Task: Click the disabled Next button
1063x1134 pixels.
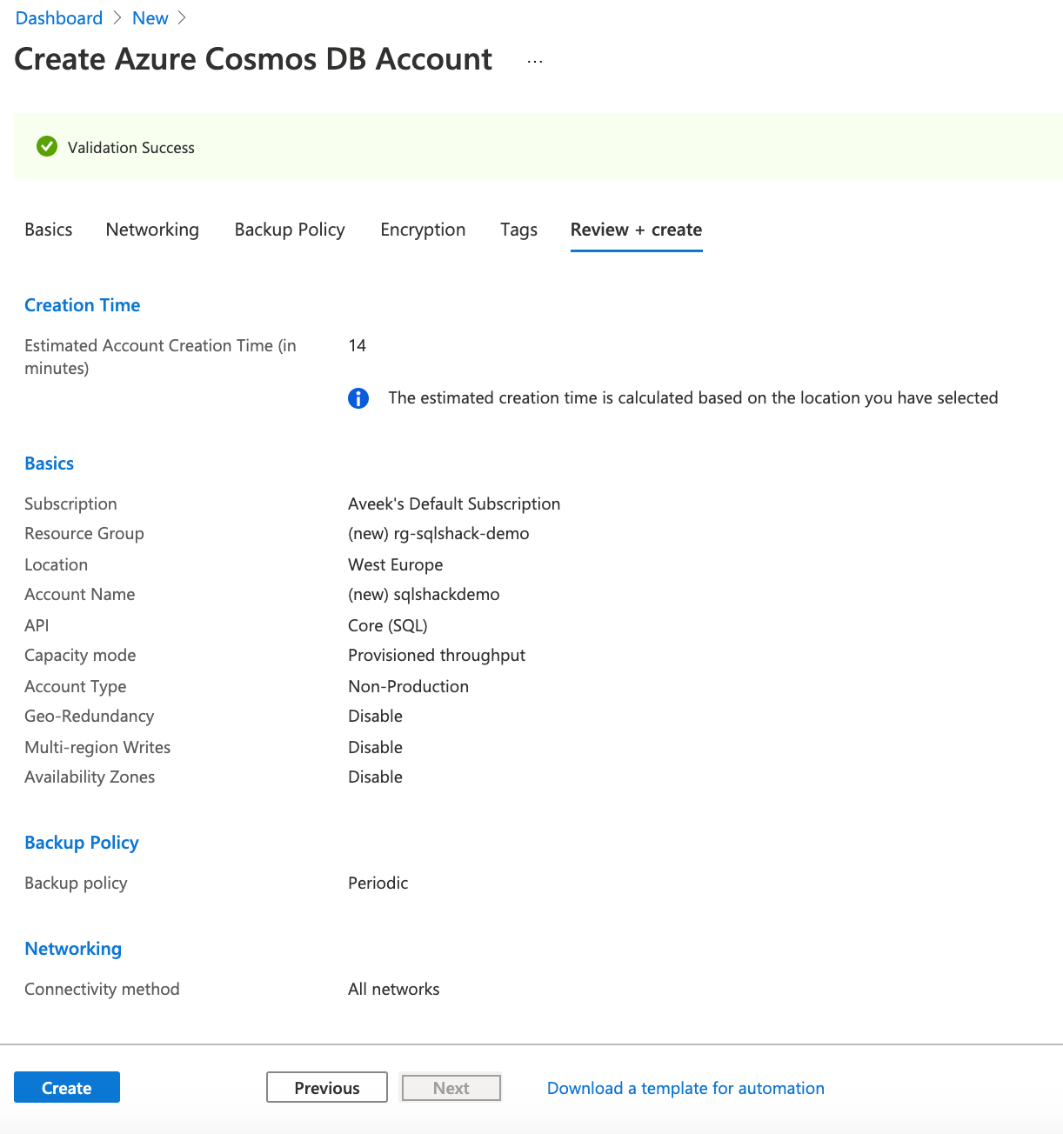Action: 451,1088
